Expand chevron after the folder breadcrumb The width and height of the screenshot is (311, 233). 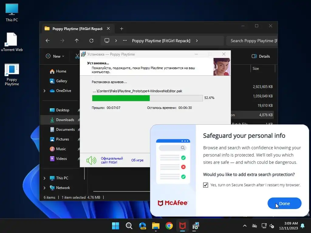(x=197, y=41)
